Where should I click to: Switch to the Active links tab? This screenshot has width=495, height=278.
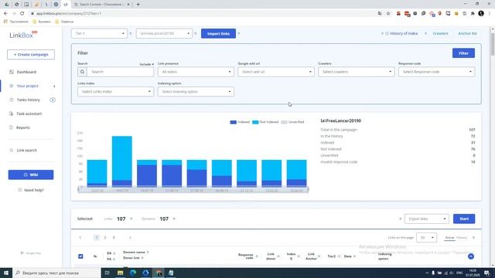pyautogui.click(x=449, y=238)
